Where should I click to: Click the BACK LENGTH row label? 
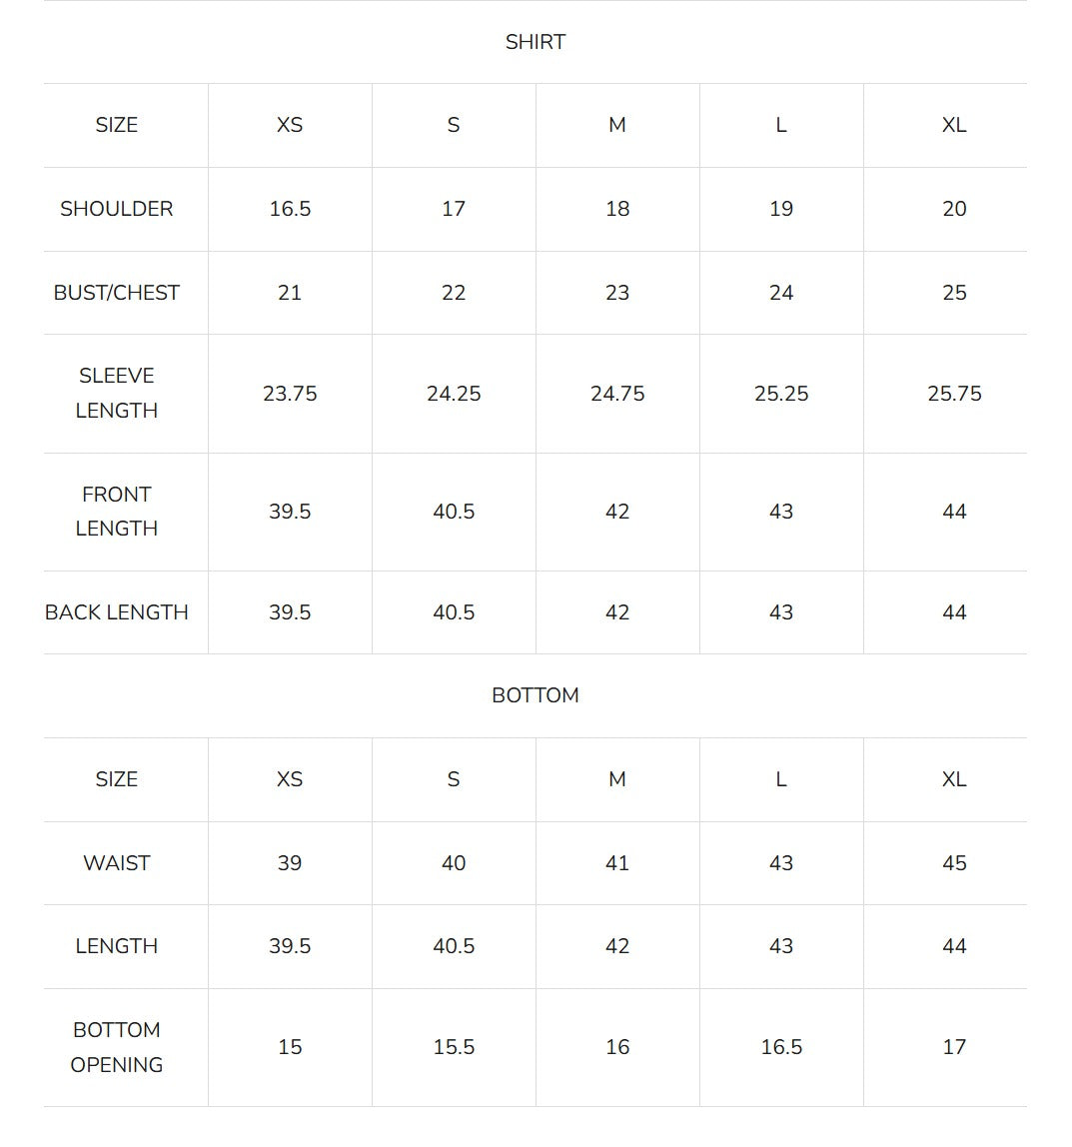click(116, 612)
